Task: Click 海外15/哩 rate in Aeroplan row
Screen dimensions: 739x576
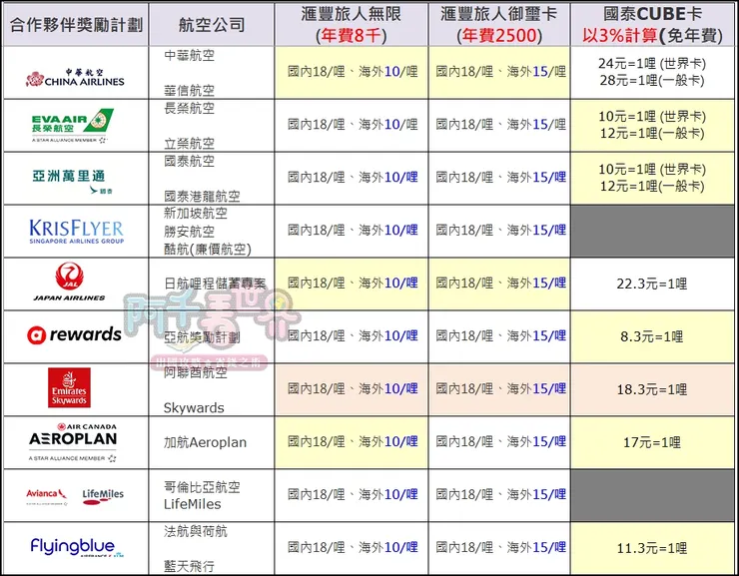Action: 537,442
